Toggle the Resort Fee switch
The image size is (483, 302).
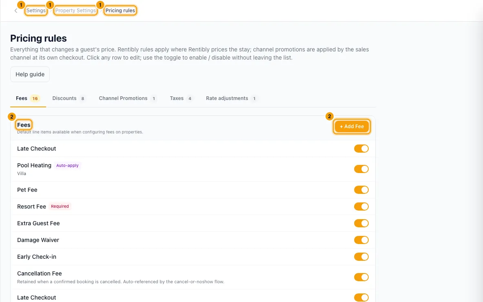click(x=361, y=207)
